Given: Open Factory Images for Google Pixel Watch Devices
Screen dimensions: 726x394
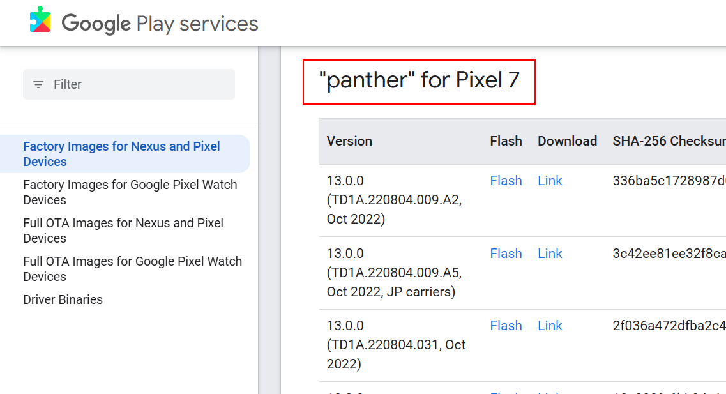Looking at the screenshot, I should [x=130, y=192].
